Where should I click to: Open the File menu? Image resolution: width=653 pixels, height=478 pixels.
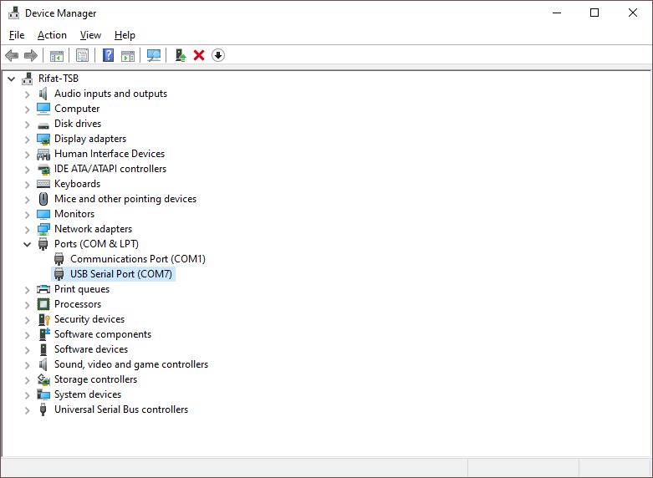(17, 35)
